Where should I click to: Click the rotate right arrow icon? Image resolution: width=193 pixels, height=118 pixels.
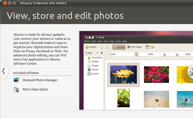pyautogui.click(x=107, y=47)
